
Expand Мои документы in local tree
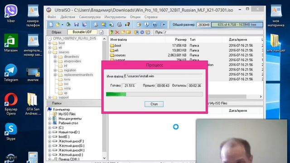point(49,119)
